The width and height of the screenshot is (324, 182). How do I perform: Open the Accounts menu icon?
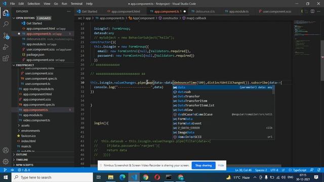point(6,150)
